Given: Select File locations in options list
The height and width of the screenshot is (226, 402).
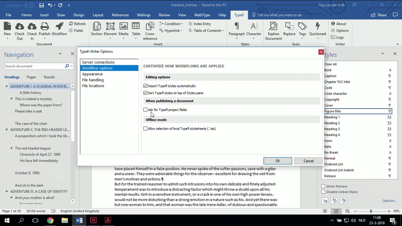Looking at the screenshot, I should [109, 86].
